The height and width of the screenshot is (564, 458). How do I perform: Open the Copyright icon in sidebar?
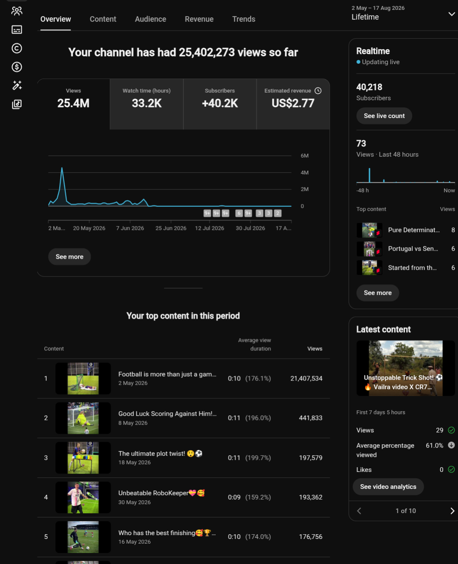tap(17, 48)
